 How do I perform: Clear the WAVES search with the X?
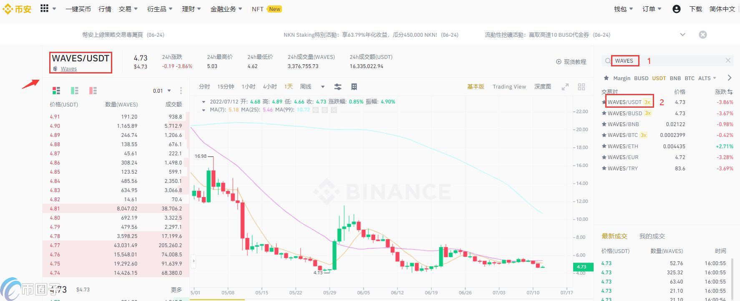[728, 61]
